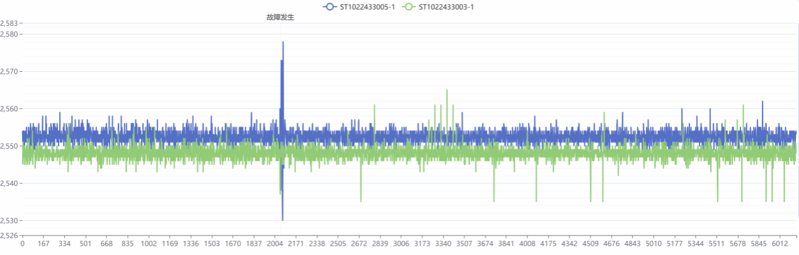Image resolution: width=799 pixels, height=255 pixels.
Task: Click the 2,550 y-axis label
Action: (x=9, y=146)
